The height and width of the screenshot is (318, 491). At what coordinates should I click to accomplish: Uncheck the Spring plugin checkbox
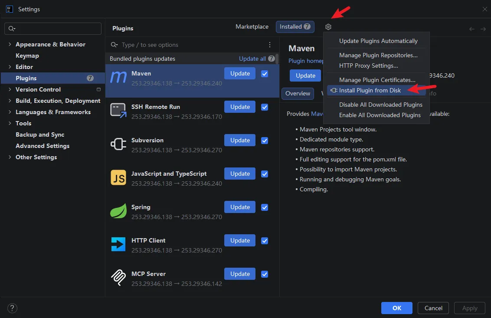pos(265,207)
